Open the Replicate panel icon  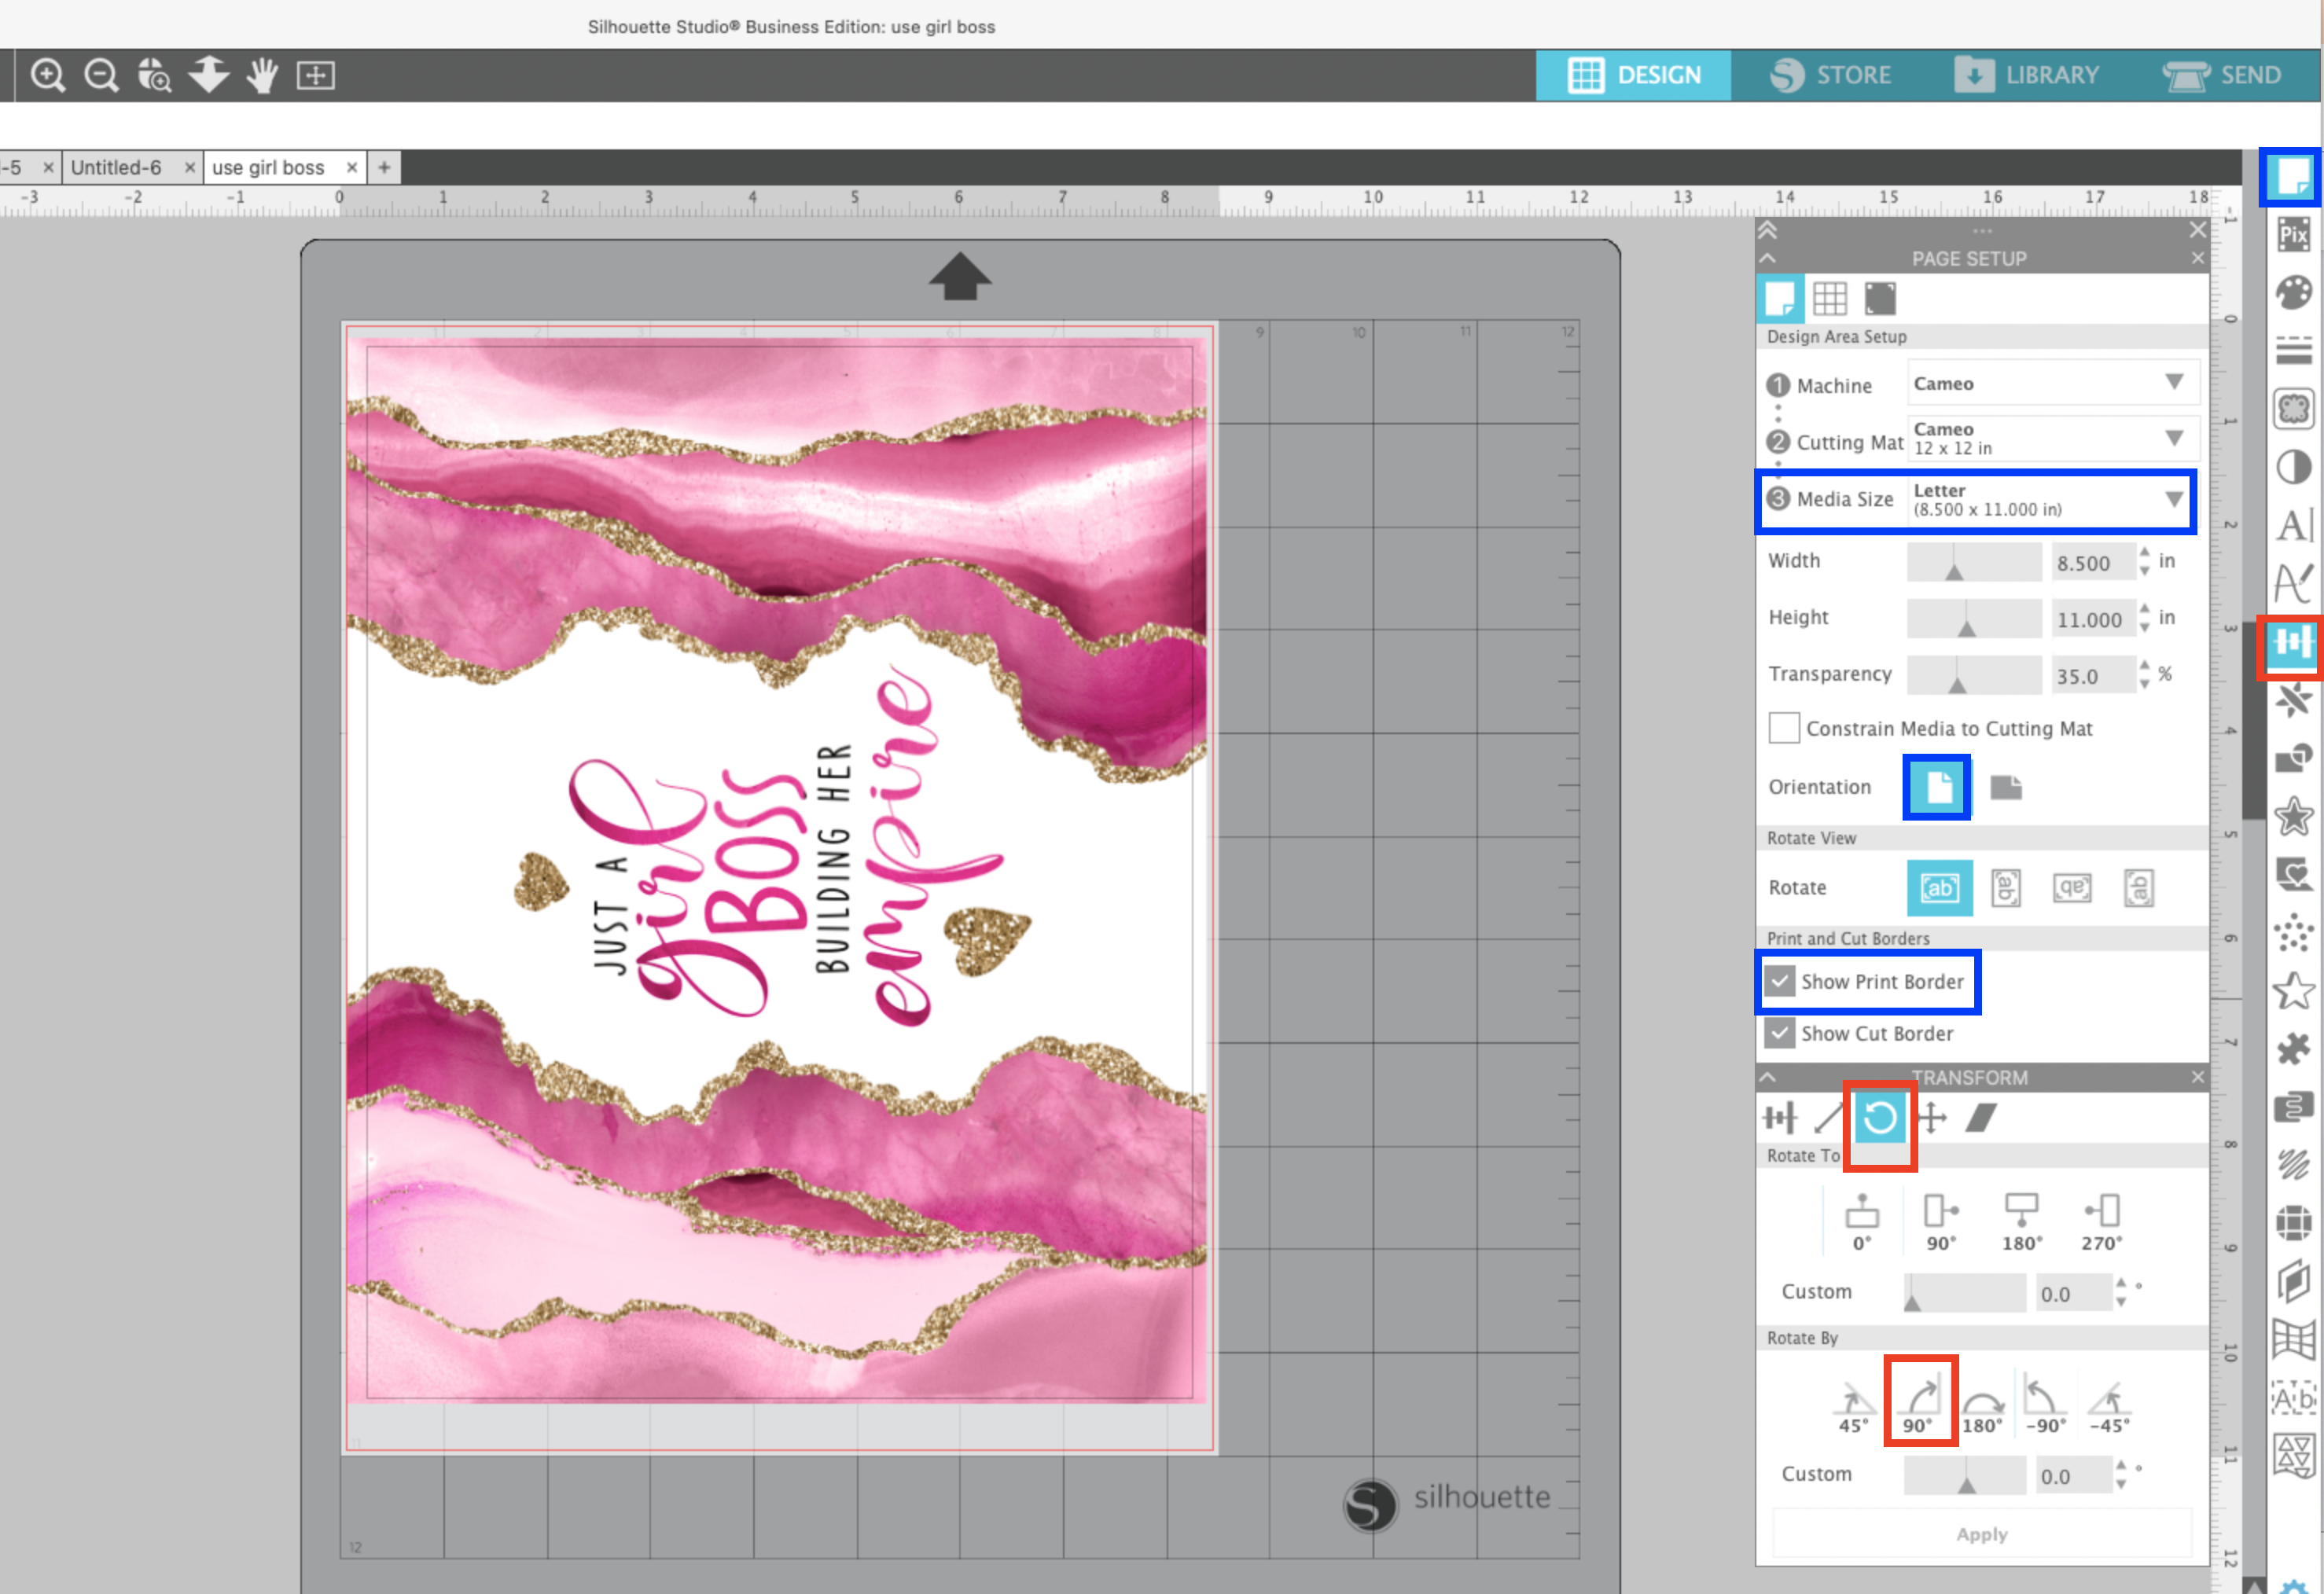(x=2294, y=700)
